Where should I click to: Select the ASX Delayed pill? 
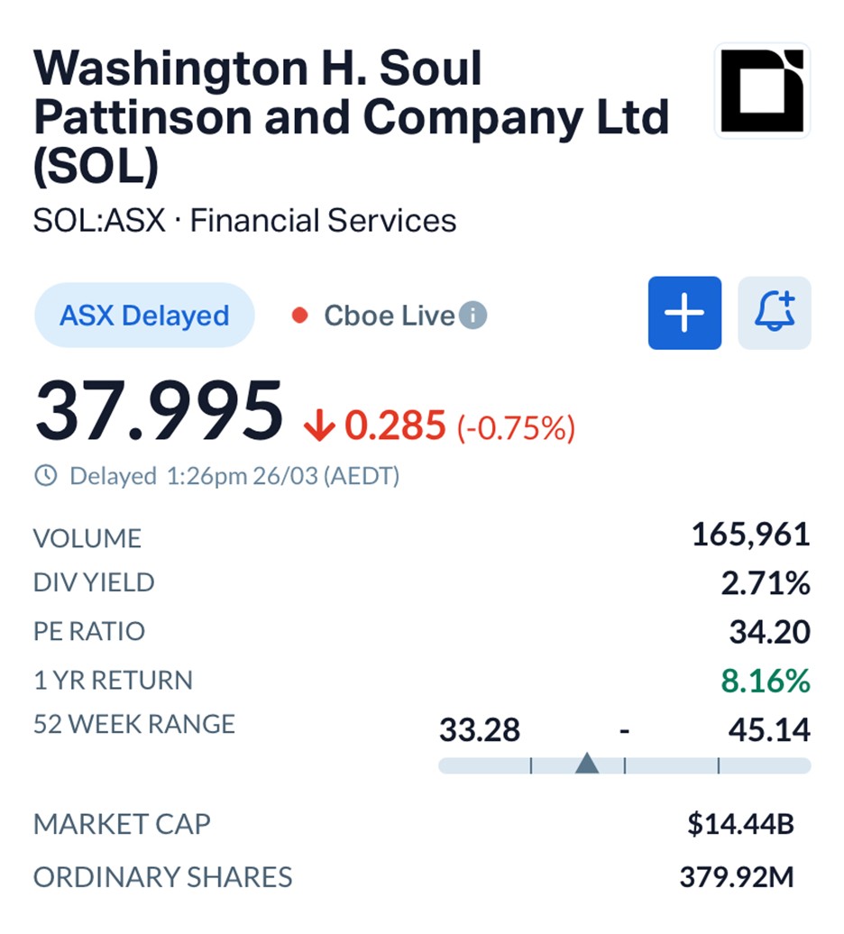click(x=144, y=316)
